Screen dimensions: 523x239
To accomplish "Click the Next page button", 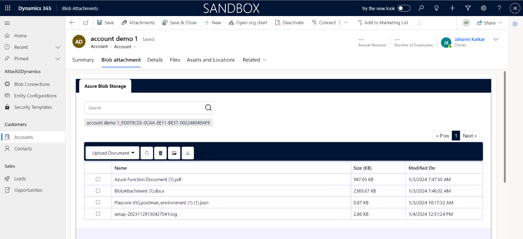I will point(469,136).
